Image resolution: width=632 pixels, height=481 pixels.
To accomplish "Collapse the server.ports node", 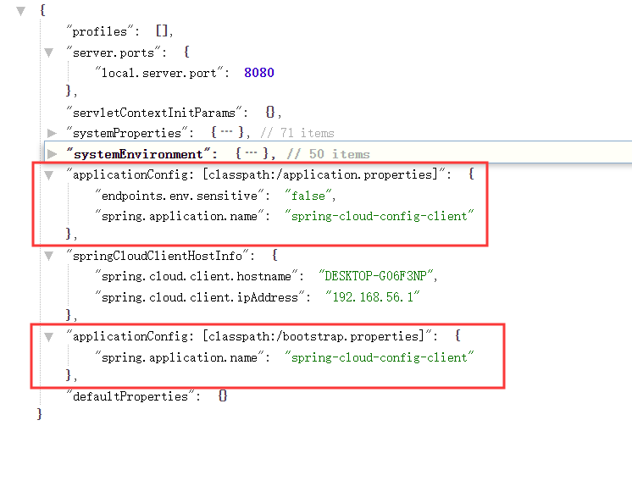I will 49,53.
